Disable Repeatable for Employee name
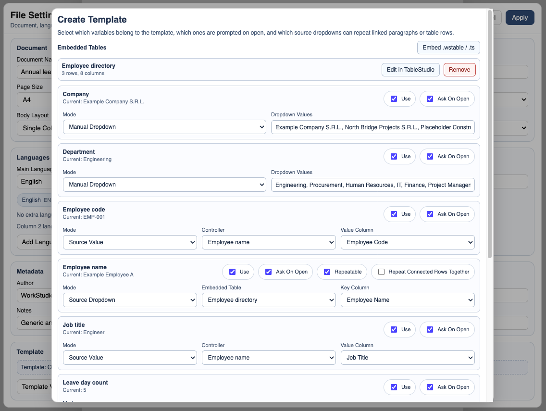The height and width of the screenshot is (411, 546). click(x=327, y=272)
